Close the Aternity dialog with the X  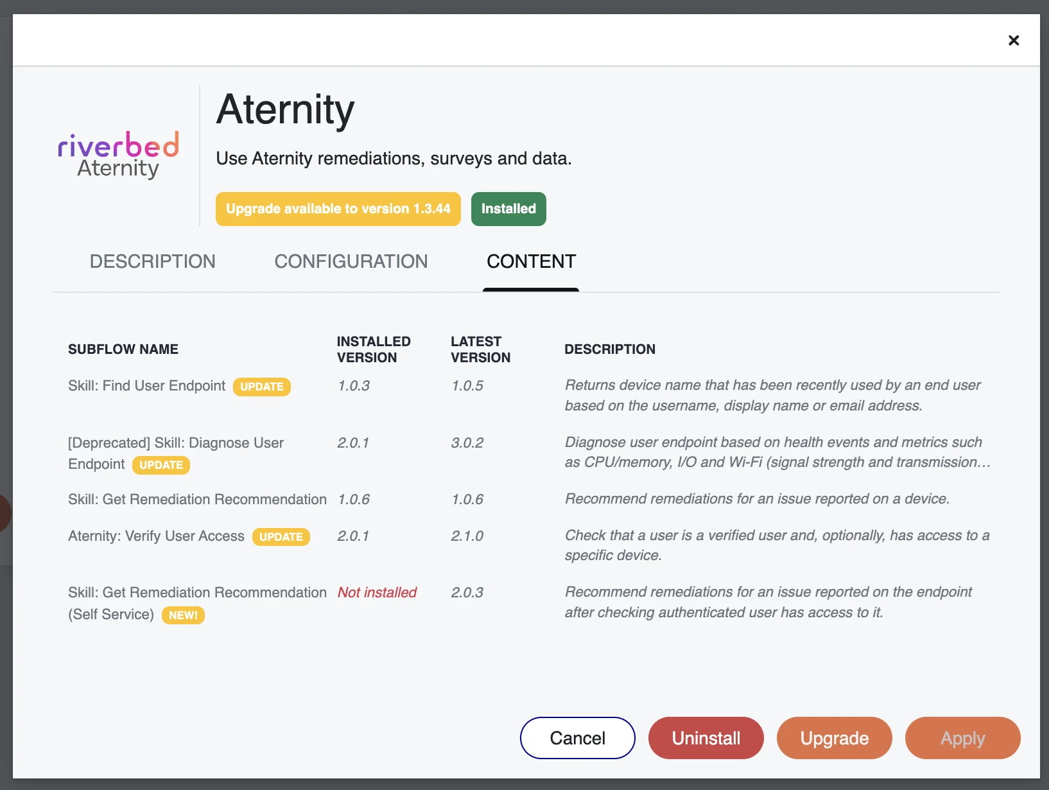point(1014,40)
